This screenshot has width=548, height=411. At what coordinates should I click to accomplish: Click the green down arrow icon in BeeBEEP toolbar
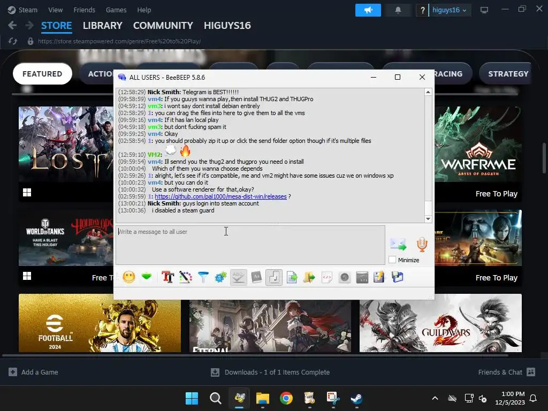coord(147,277)
